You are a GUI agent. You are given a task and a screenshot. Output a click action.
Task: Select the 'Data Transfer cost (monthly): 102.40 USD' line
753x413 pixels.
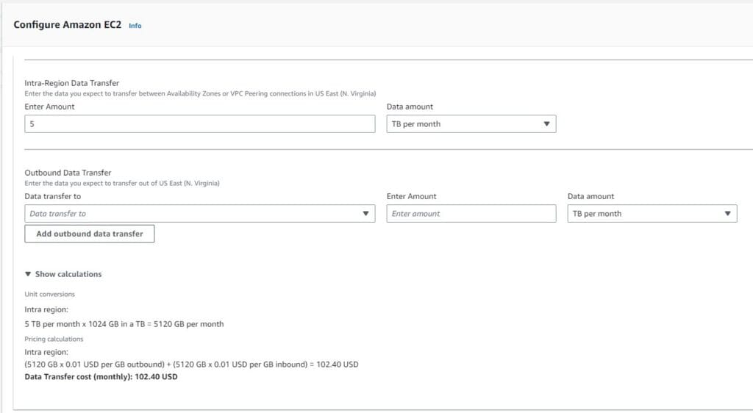(101, 377)
